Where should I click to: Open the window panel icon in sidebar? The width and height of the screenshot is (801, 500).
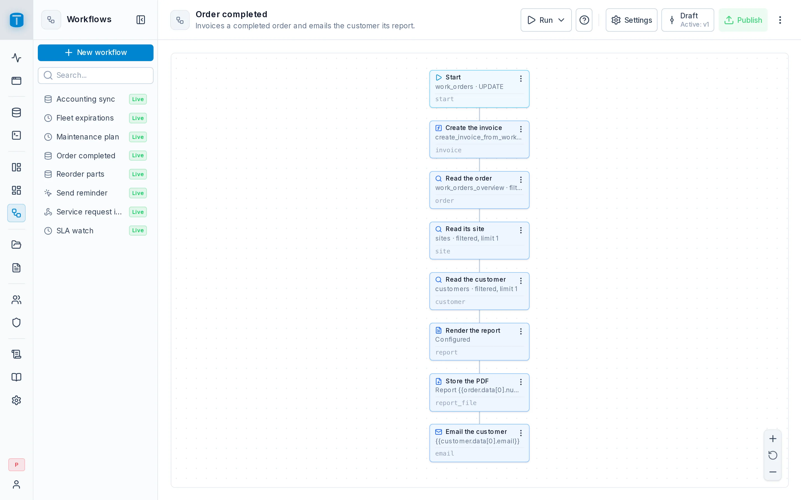pyautogui.click(x=16, y=81)
